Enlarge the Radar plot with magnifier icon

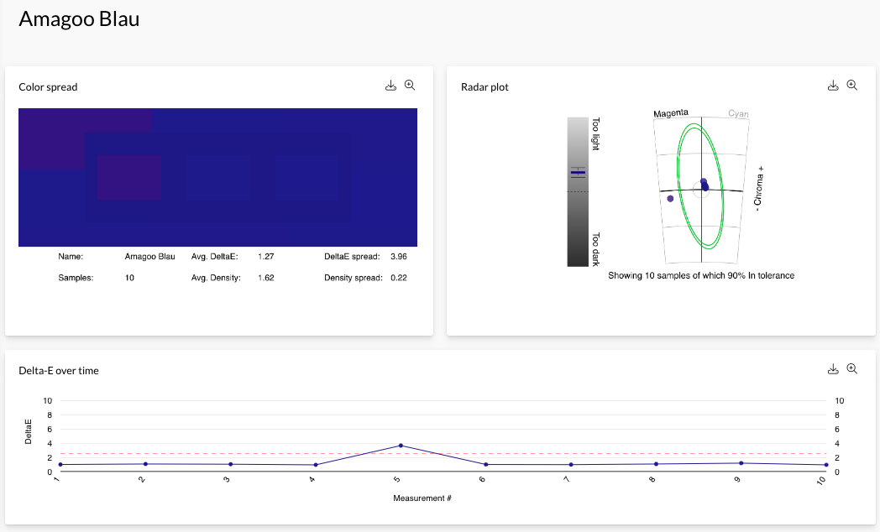(851, 86)
